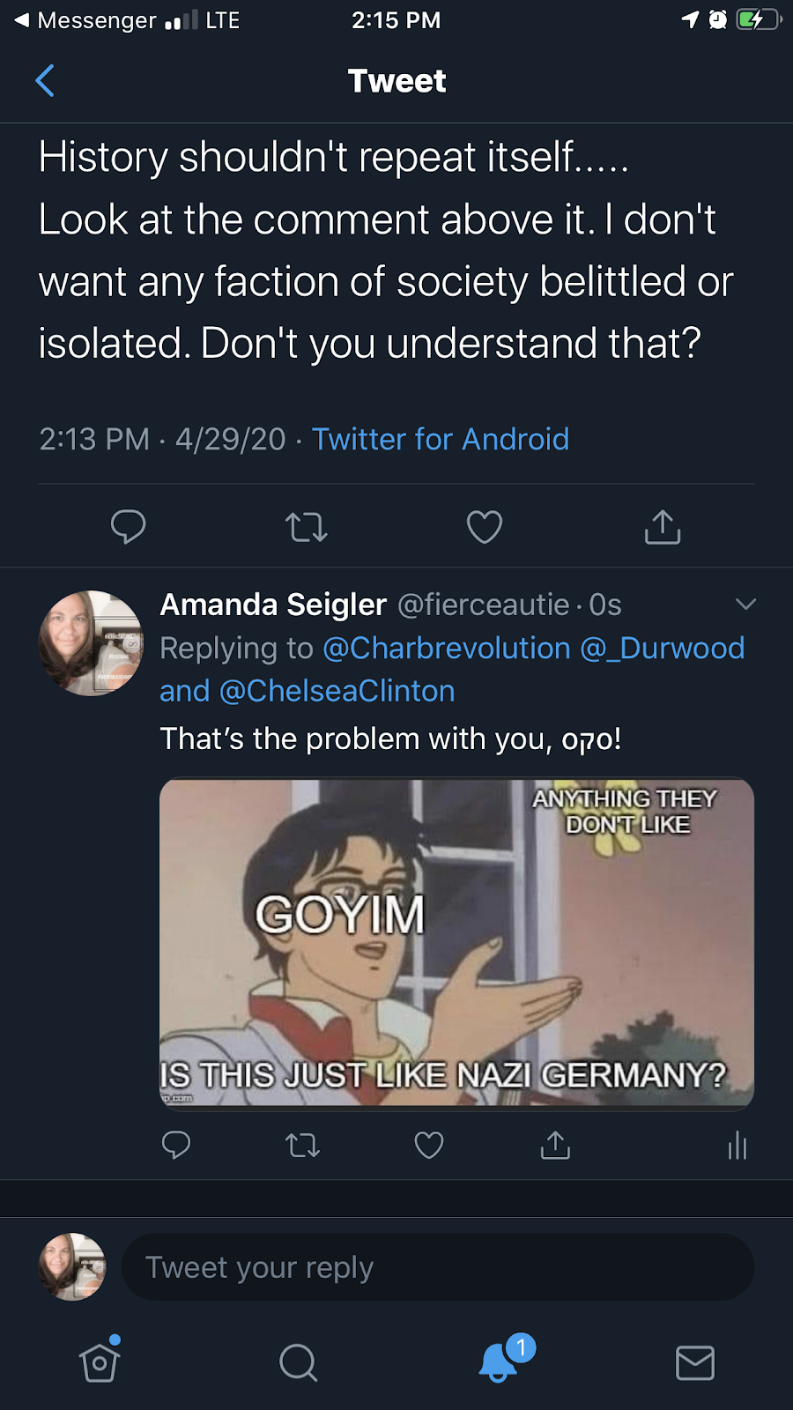Open Amanda Seigler's profile picture
The image size is (793, 1410).
(x=91, y=643)
